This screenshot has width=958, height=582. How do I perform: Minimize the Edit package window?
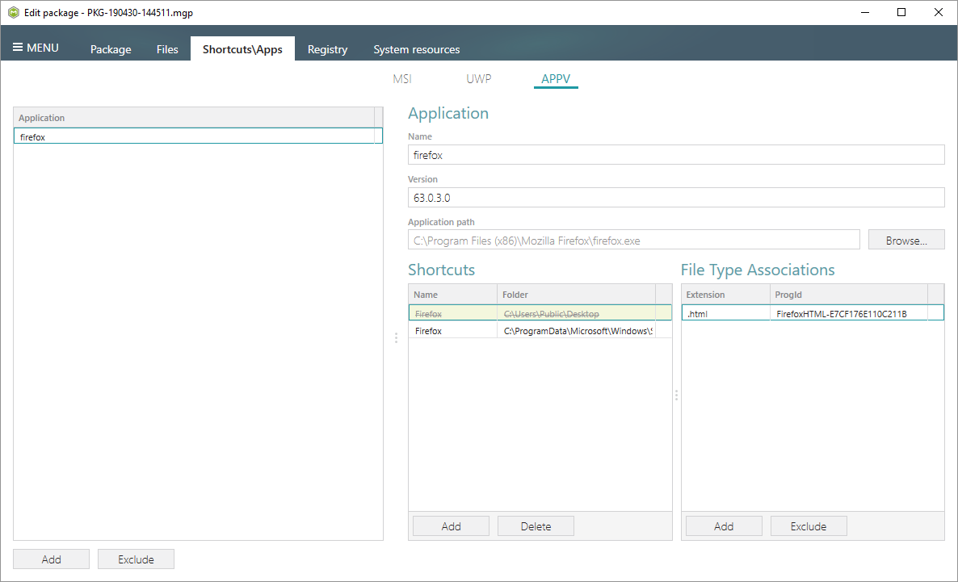coord(864,12)
